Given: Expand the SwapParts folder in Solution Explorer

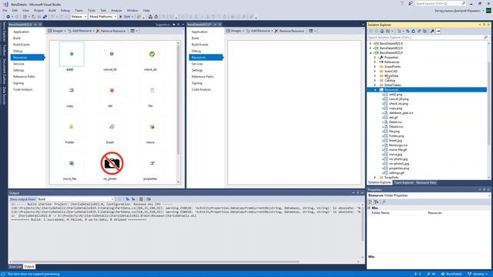Looking at the screenshot, I should point(375,178).
